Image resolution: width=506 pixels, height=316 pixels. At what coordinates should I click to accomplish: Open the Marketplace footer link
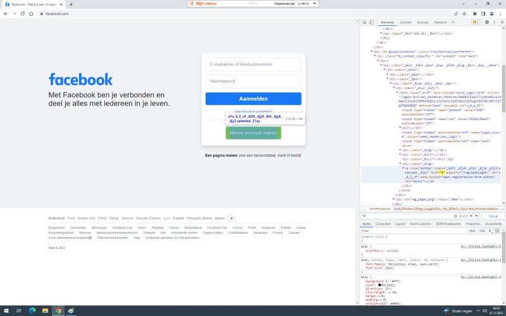click(x=193, y=228)
